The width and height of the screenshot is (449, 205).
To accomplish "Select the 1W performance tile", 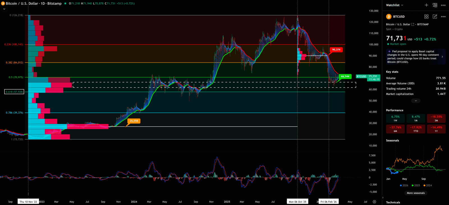I will [x=395, y=118].
